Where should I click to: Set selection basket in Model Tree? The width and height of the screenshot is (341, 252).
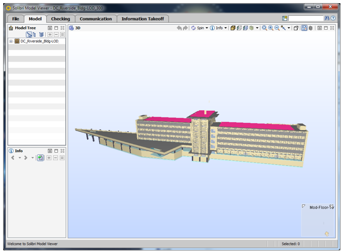[62, 35]
